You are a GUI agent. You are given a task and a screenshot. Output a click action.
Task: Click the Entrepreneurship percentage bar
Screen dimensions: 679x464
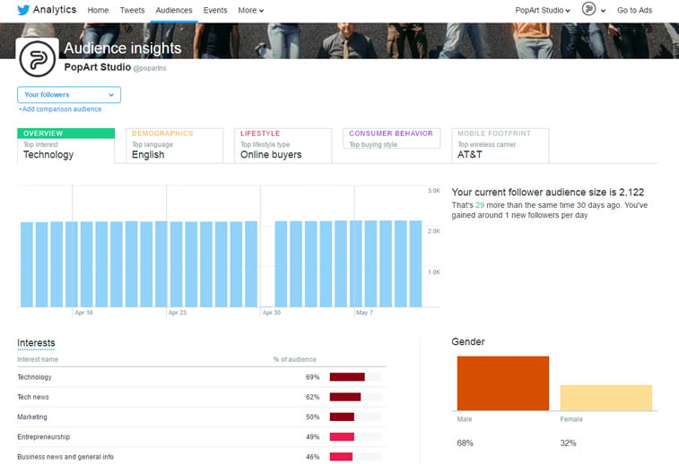pos(342,437)
